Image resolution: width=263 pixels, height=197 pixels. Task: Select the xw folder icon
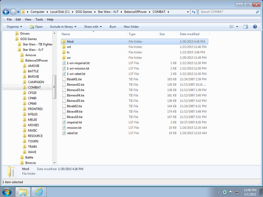[64, 57]
